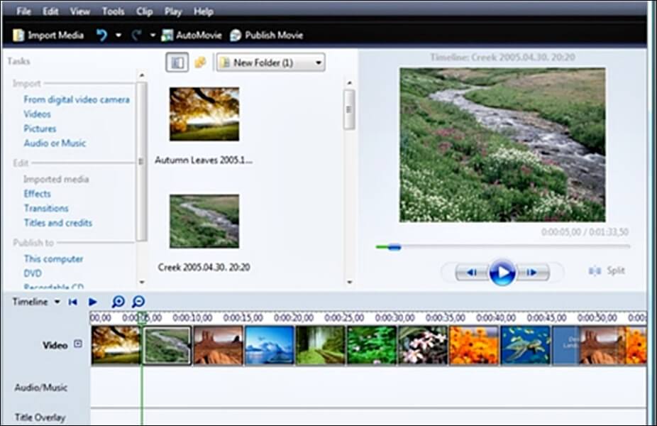Viewport: 657px width, 426px height.
Task: Click the Redo arrow icon
Action: coord(137,35)
